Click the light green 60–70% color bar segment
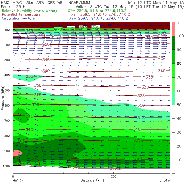This screenshot has width=185, height=185. [173, 84]
